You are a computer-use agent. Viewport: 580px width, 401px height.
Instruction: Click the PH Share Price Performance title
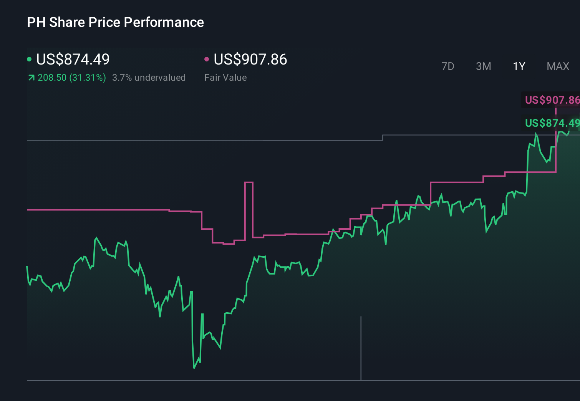115,22
